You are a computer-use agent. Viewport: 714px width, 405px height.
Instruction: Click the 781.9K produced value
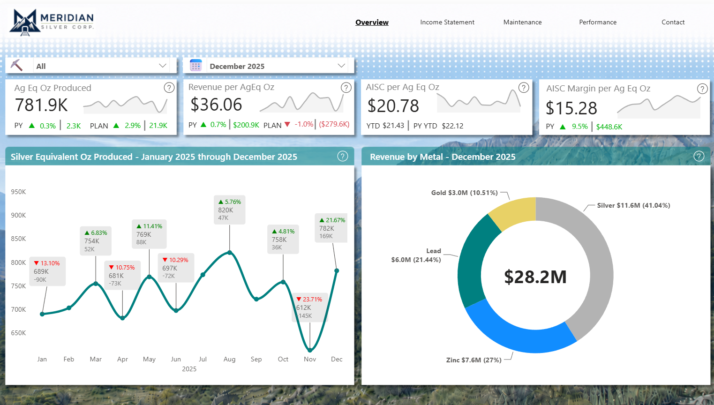coord(42,105)
